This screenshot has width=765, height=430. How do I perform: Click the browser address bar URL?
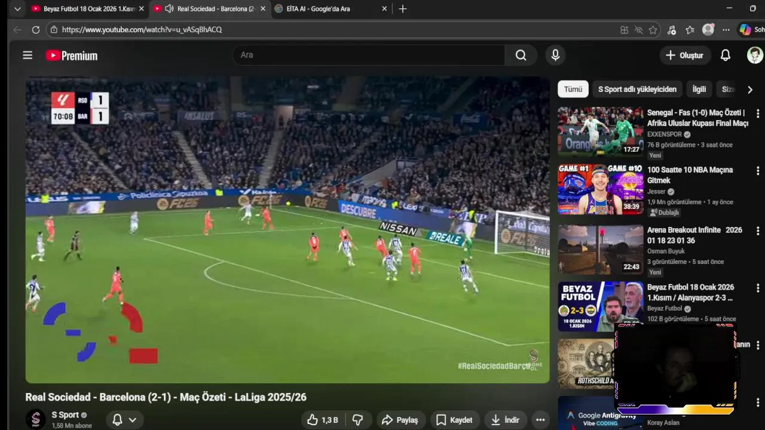coord(142,29)
